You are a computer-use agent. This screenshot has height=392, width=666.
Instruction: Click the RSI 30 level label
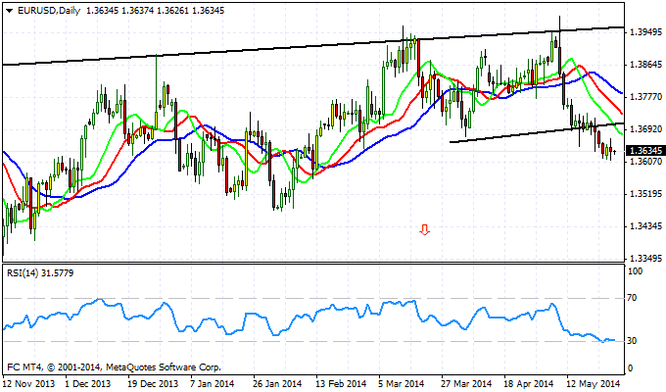point(632,341)
